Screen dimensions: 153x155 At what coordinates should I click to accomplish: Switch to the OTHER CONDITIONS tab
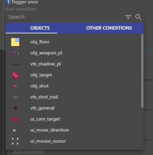pos(109,28)
